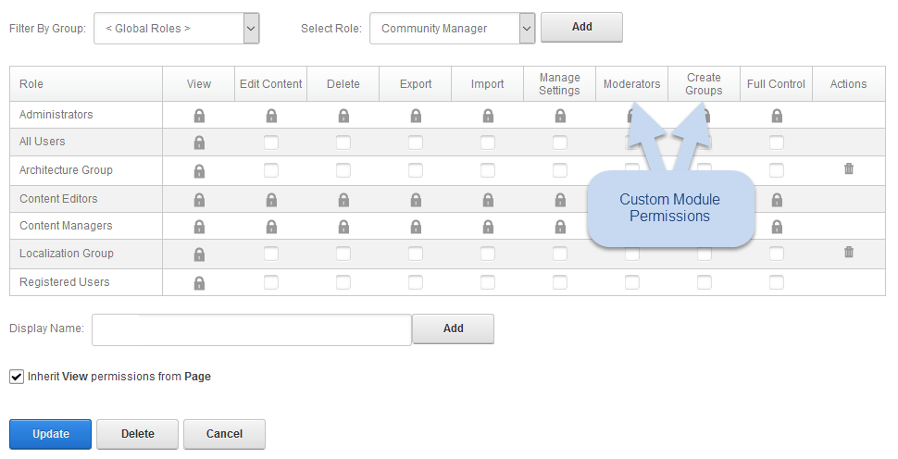898x459 pixels.
Task: Click trash icon for Localization Group
Action: point(849,252)
